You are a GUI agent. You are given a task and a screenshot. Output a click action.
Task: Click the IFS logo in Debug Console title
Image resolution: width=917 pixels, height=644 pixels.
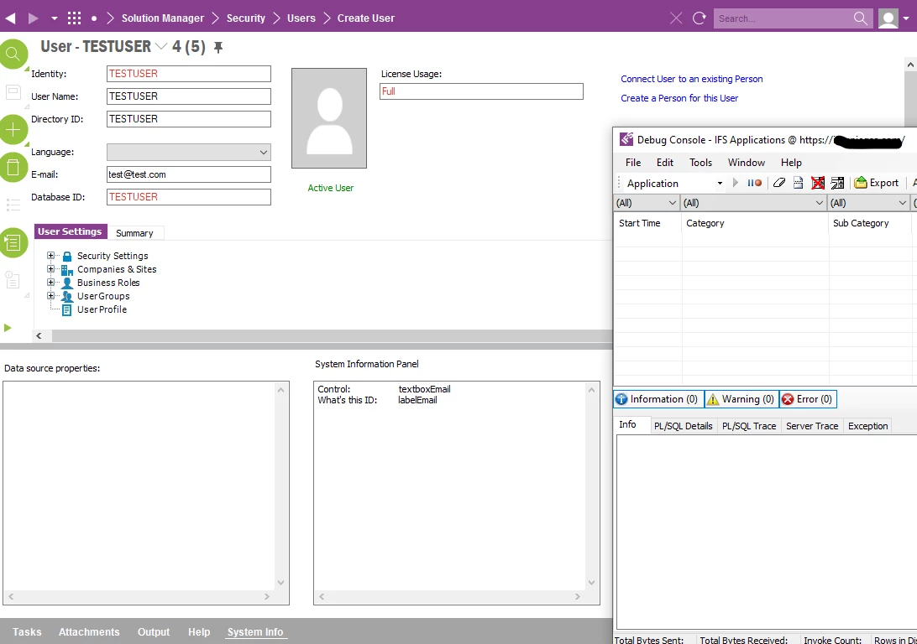pyautogui.click(x=626, y=139)
